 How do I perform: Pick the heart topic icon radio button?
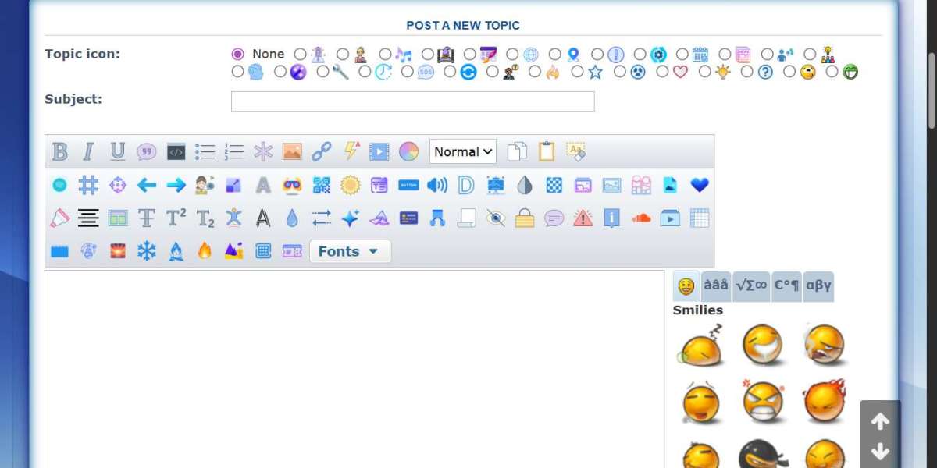(x=662, y=72)
